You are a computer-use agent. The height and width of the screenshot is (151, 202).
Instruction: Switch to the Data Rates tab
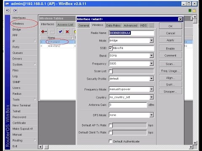pyautogui.click(x=113, y=26)
